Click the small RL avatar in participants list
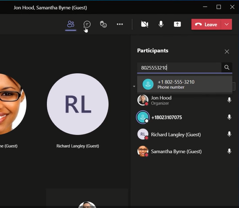Screen dimensions: 239x208 (143, 134)
